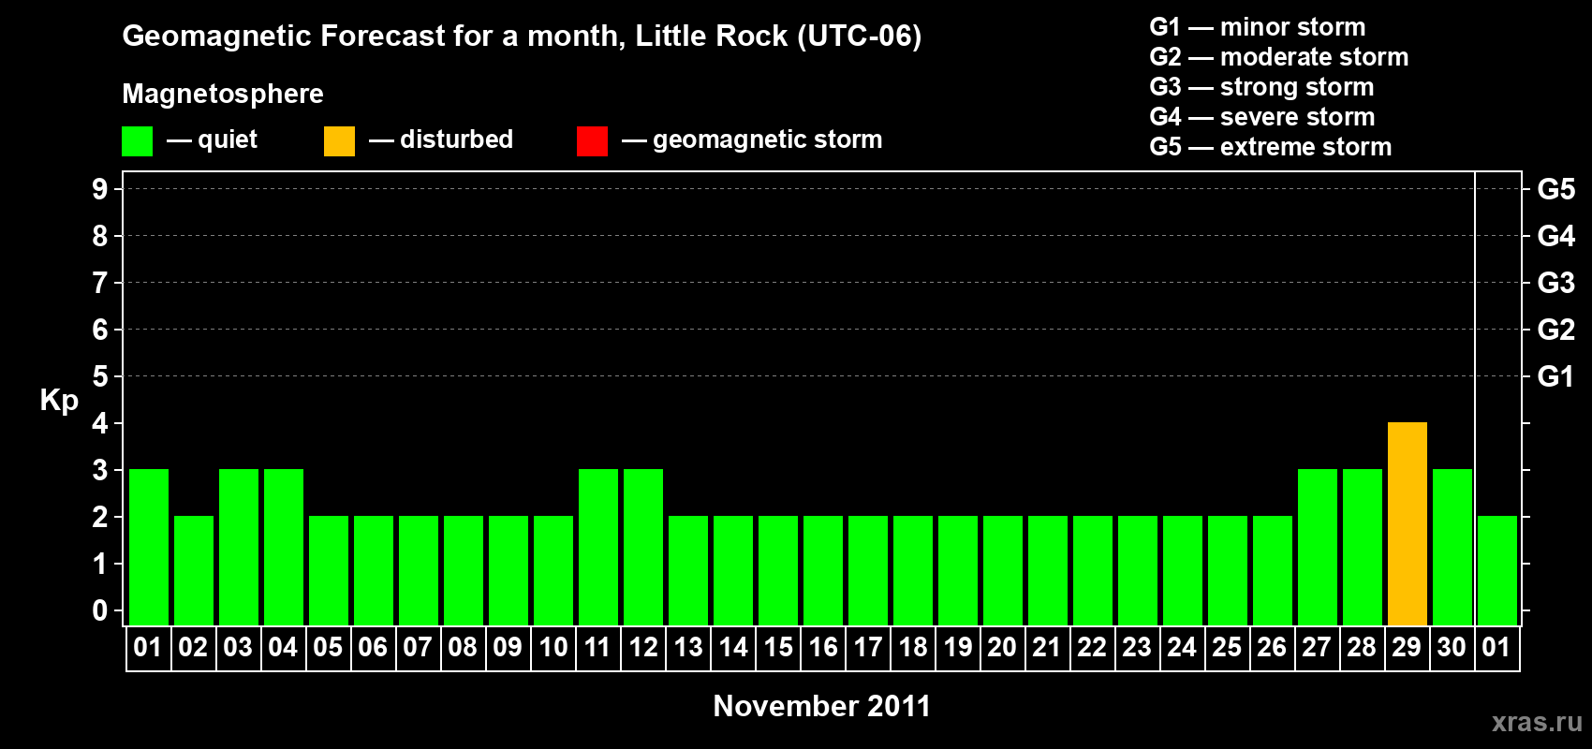The width and height of the screenshot is (1592, 749).
Task: Select the orange bar for November 29
Action: click(x=1407, y=523)
